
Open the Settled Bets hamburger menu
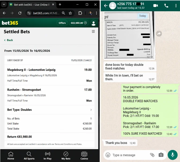[x=93, y=31]
